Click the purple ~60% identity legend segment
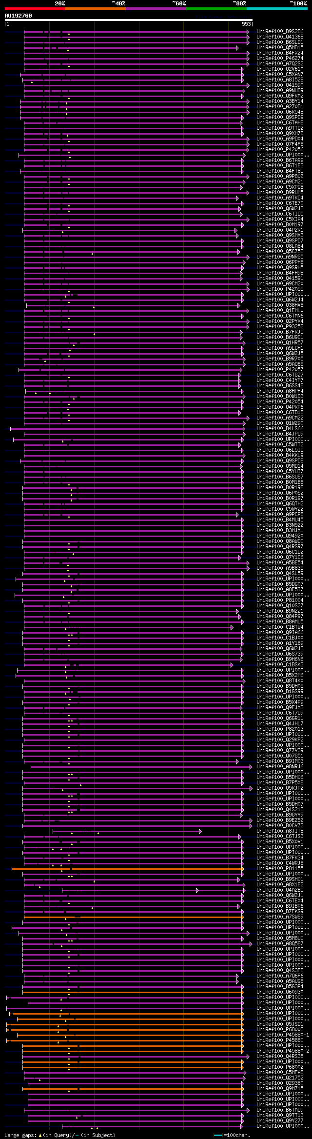This screenshot has height=1139, width=312. click(156, 9)
